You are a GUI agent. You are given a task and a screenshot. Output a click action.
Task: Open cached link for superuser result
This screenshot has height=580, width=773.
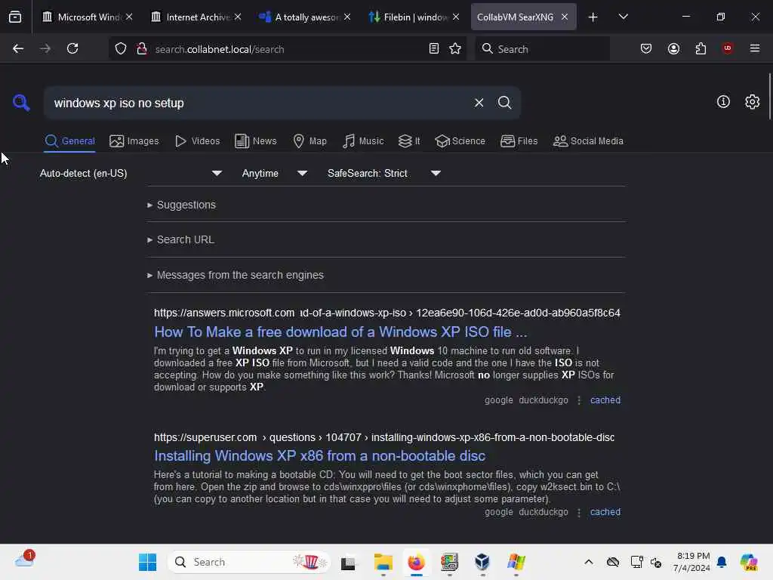point(605,512)
